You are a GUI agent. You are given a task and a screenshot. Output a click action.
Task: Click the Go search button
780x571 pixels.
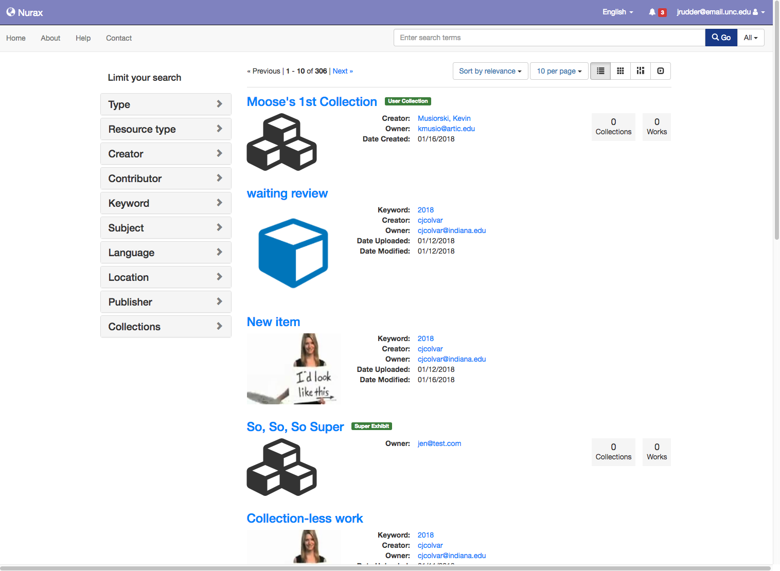(721, 38)
